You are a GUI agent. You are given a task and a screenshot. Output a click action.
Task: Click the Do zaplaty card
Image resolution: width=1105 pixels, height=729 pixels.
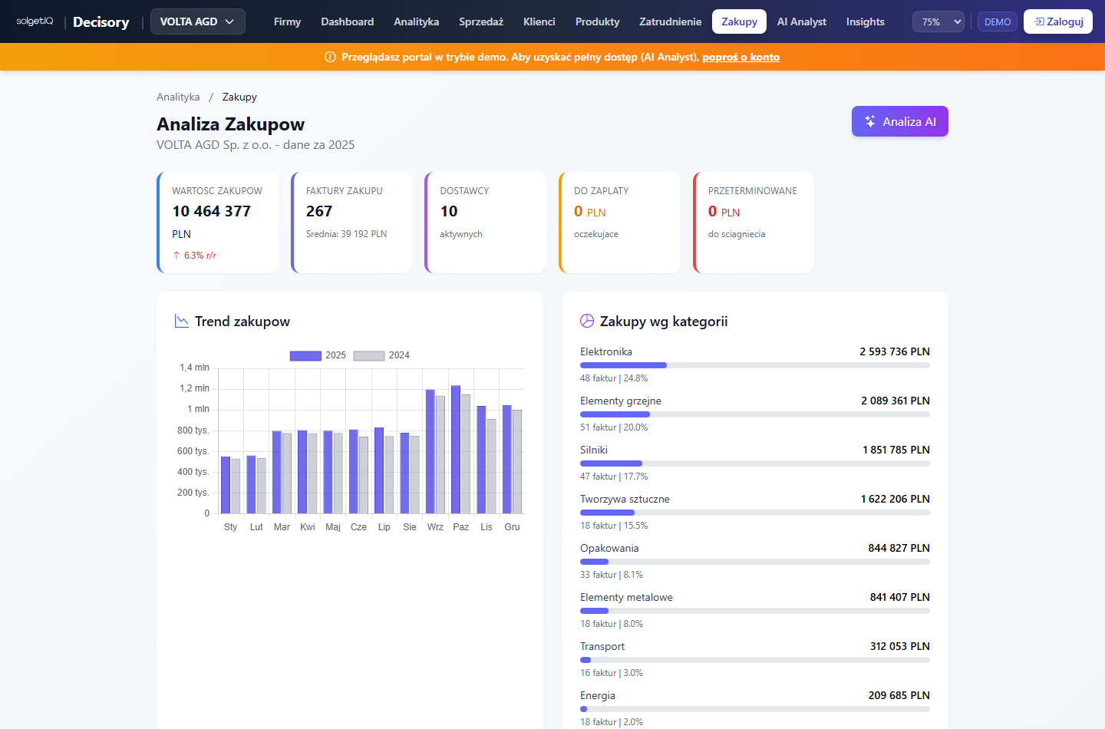click(619, 223)
